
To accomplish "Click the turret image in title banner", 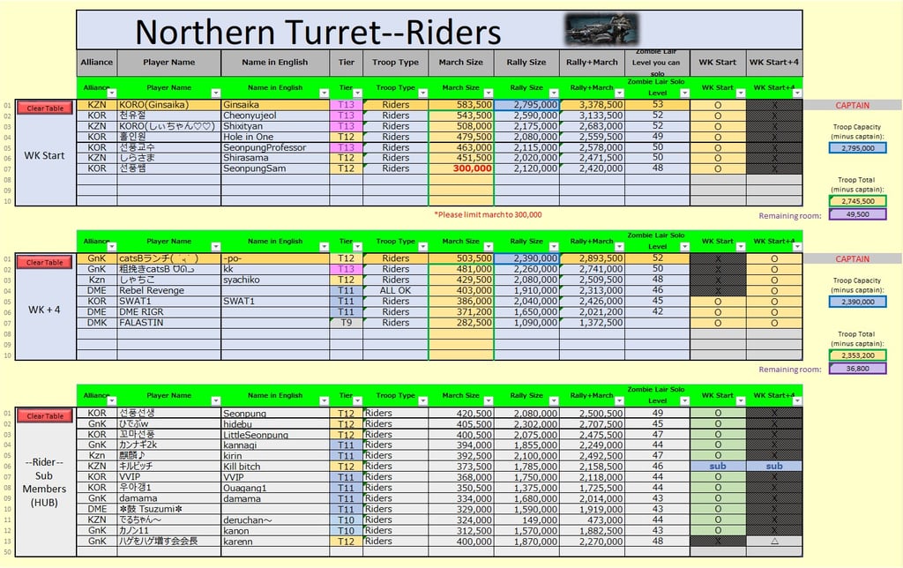I will point(601,29).
